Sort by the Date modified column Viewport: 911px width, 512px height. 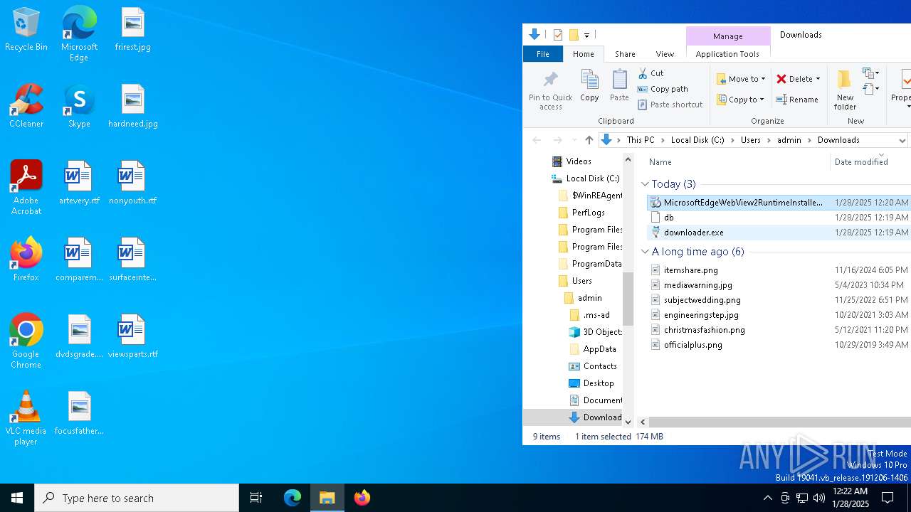860,162
